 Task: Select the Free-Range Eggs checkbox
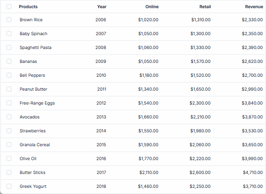click(9, 103)
